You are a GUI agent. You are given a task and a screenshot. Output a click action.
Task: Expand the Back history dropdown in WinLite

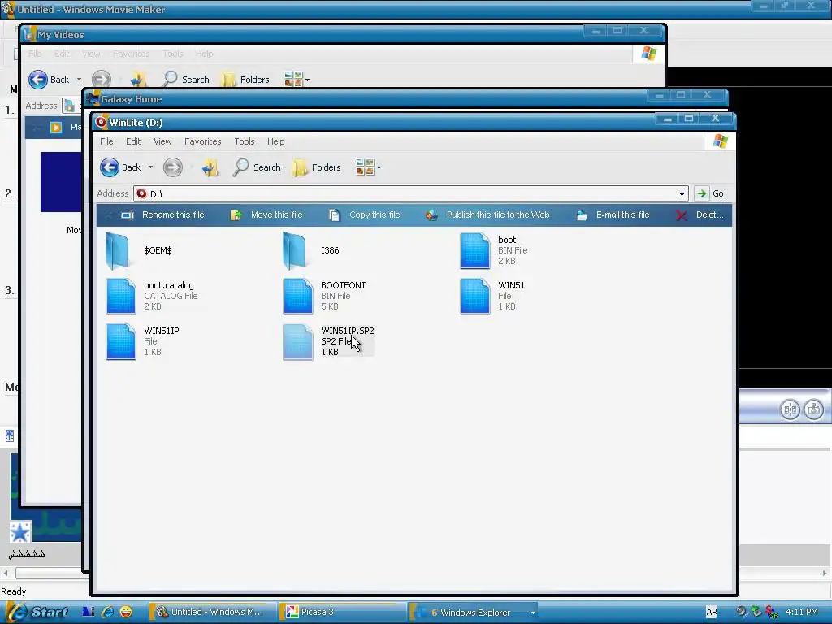pyautogui.click(x=150, y=167)
